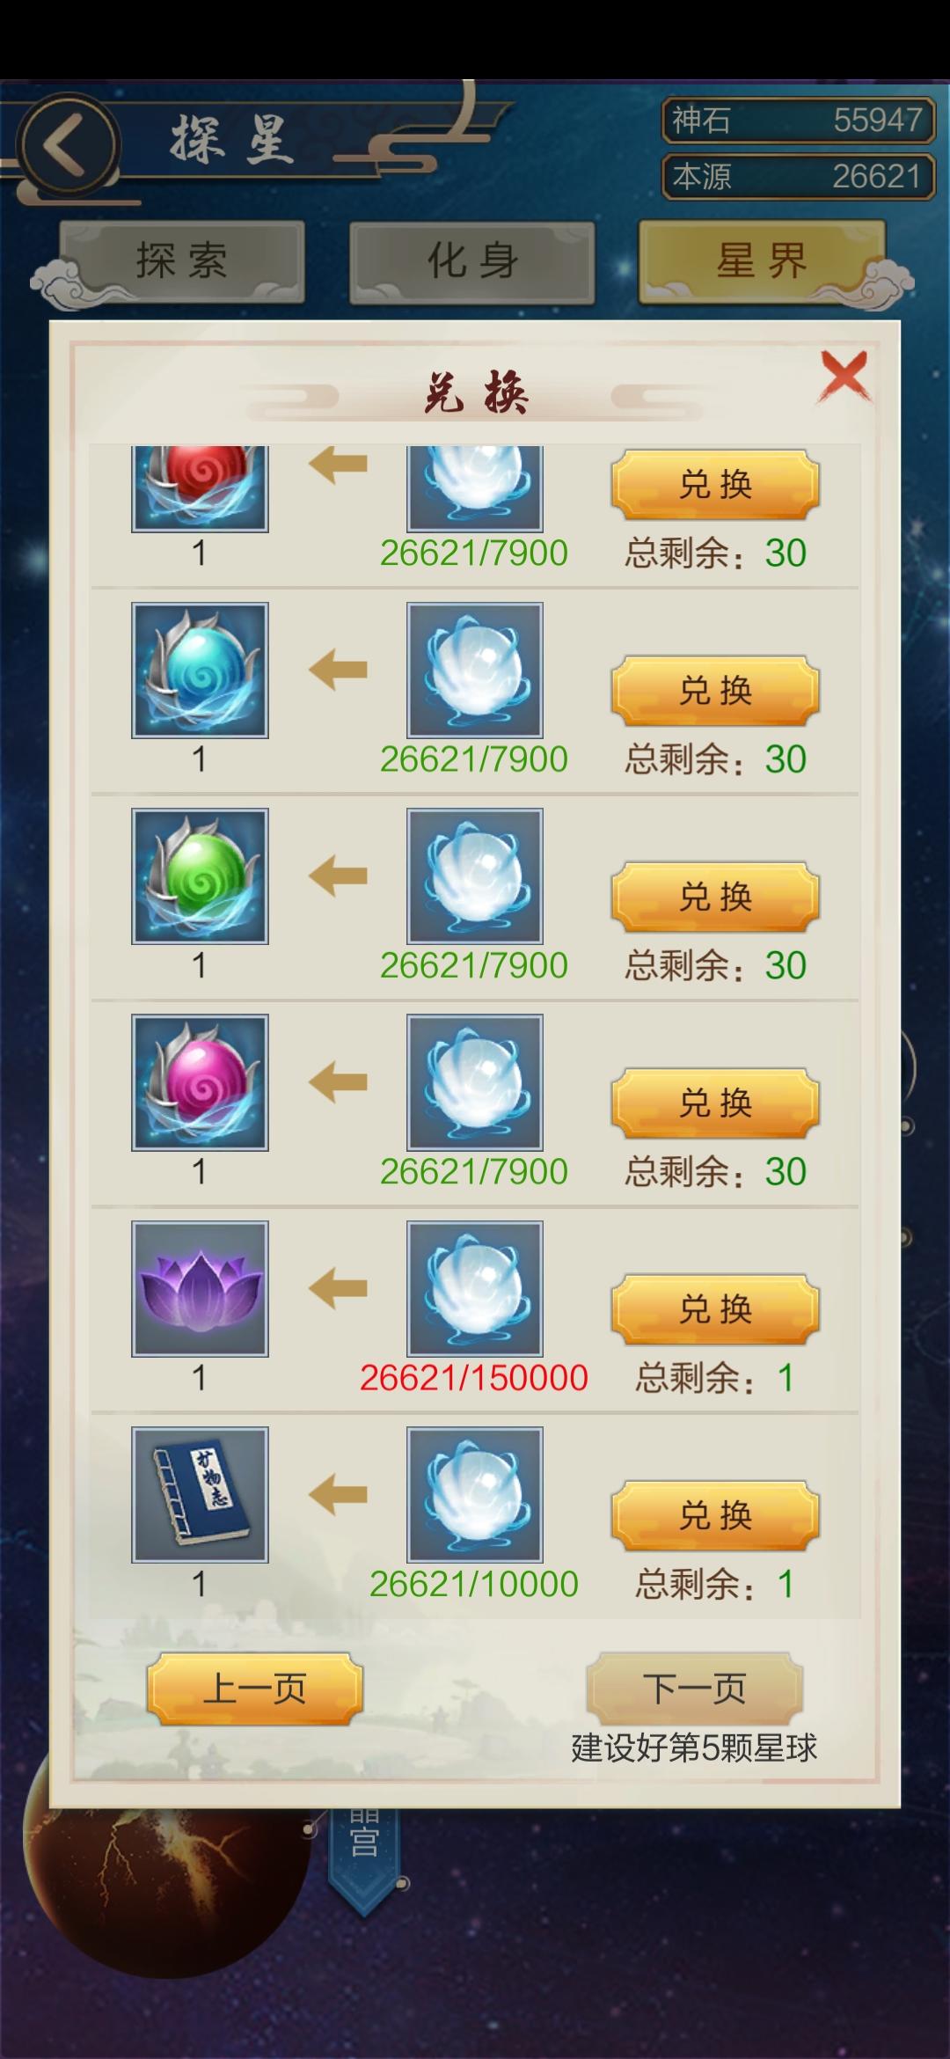950x2059 pixels.
Task: Switch to the 探索 tab
Action: 182,261
